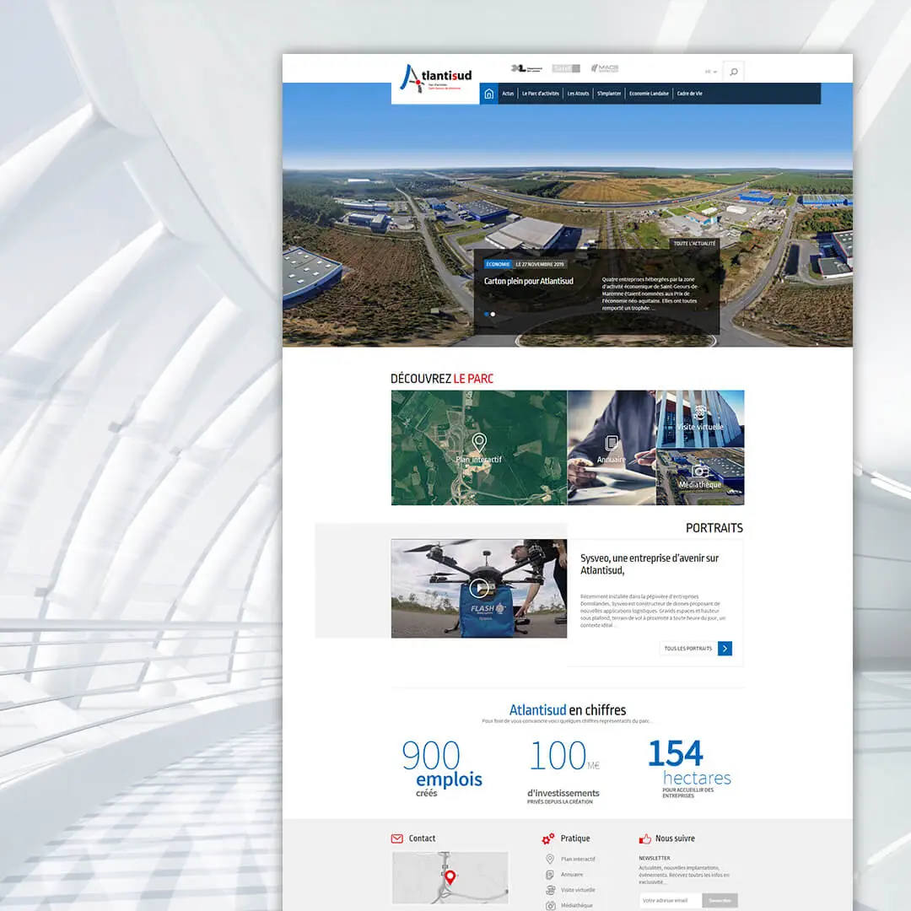Click the 100 M€ d'investissements figure

coord(563,772)
